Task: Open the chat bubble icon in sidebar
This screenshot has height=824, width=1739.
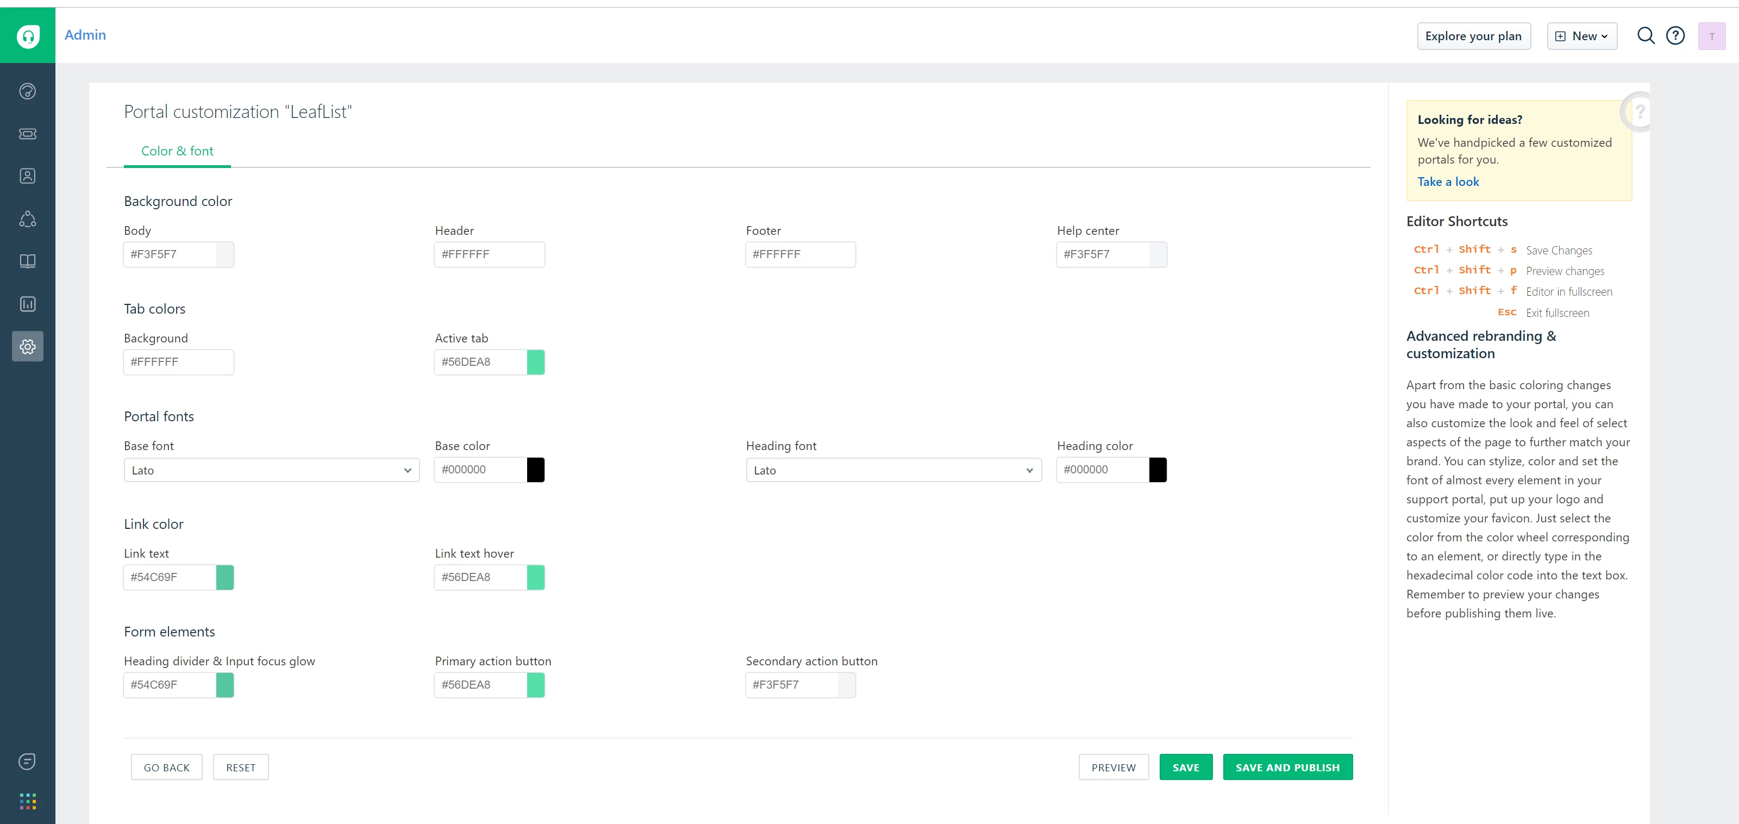Action: [x=28, y=761]
